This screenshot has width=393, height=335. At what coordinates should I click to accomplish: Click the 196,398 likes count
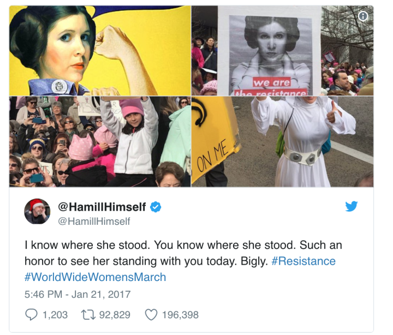click(x=180, y=315)
